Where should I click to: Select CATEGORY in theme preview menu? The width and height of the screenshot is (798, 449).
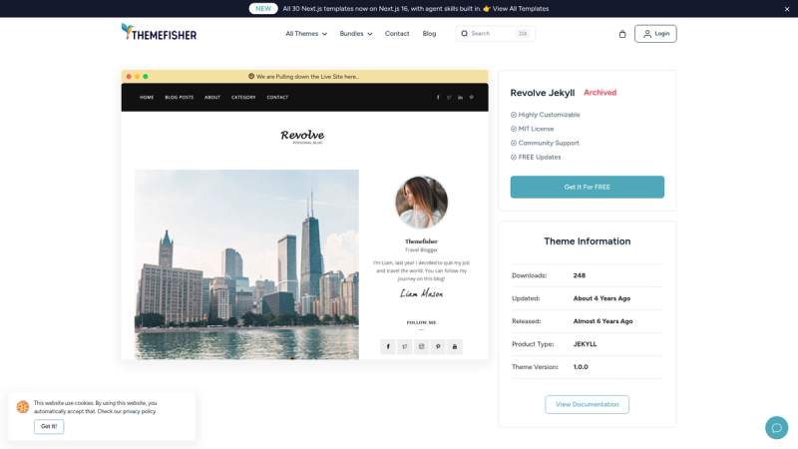coord(243,97)
